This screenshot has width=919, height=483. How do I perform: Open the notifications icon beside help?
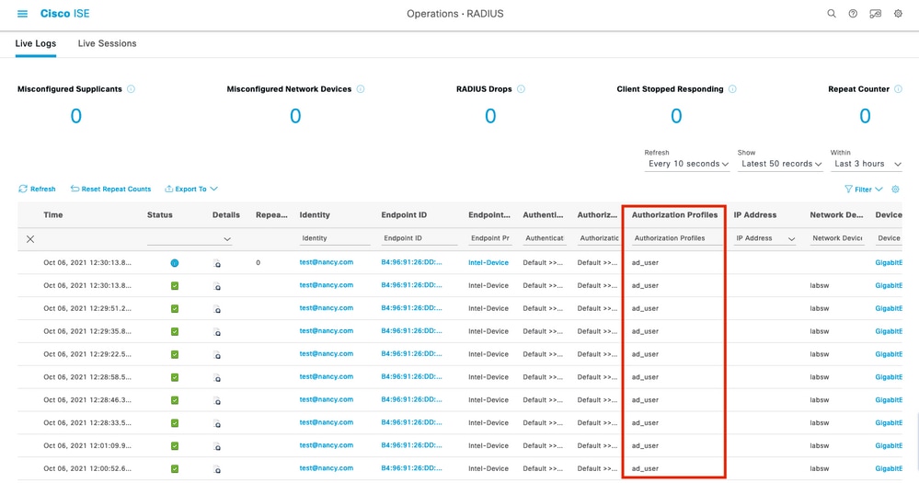coord(875,14)
